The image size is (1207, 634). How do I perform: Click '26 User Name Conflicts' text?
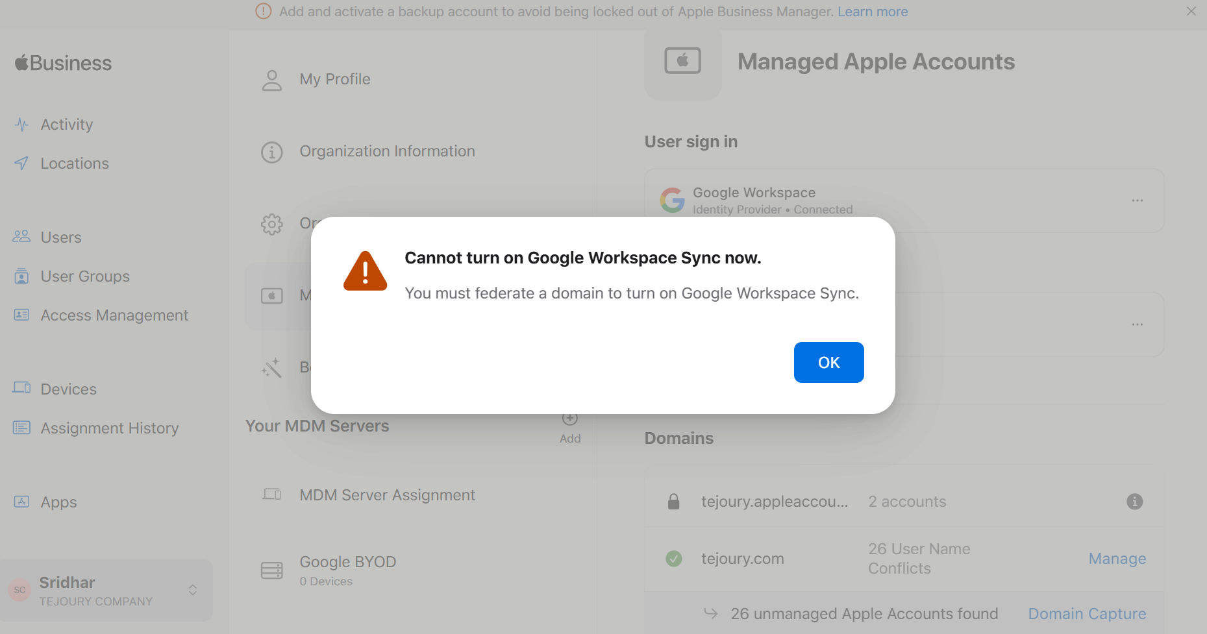(x=919, y=559)
